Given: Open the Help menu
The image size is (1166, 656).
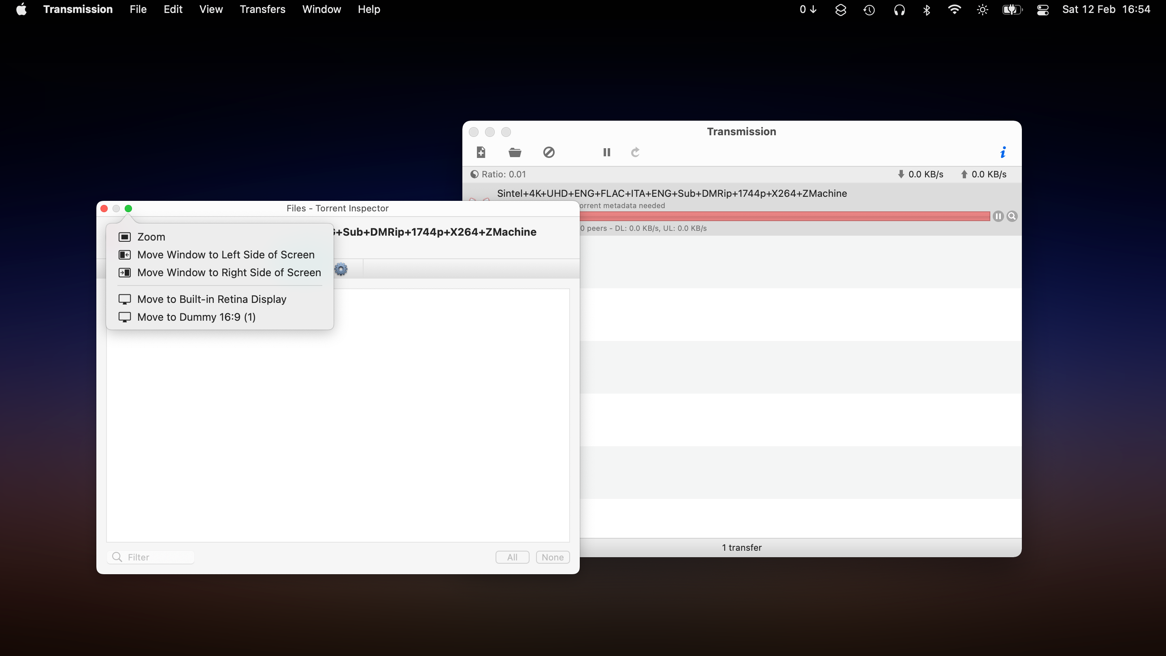Looking at the screenshot, I should pyautogui.click(x=368, y=9).
